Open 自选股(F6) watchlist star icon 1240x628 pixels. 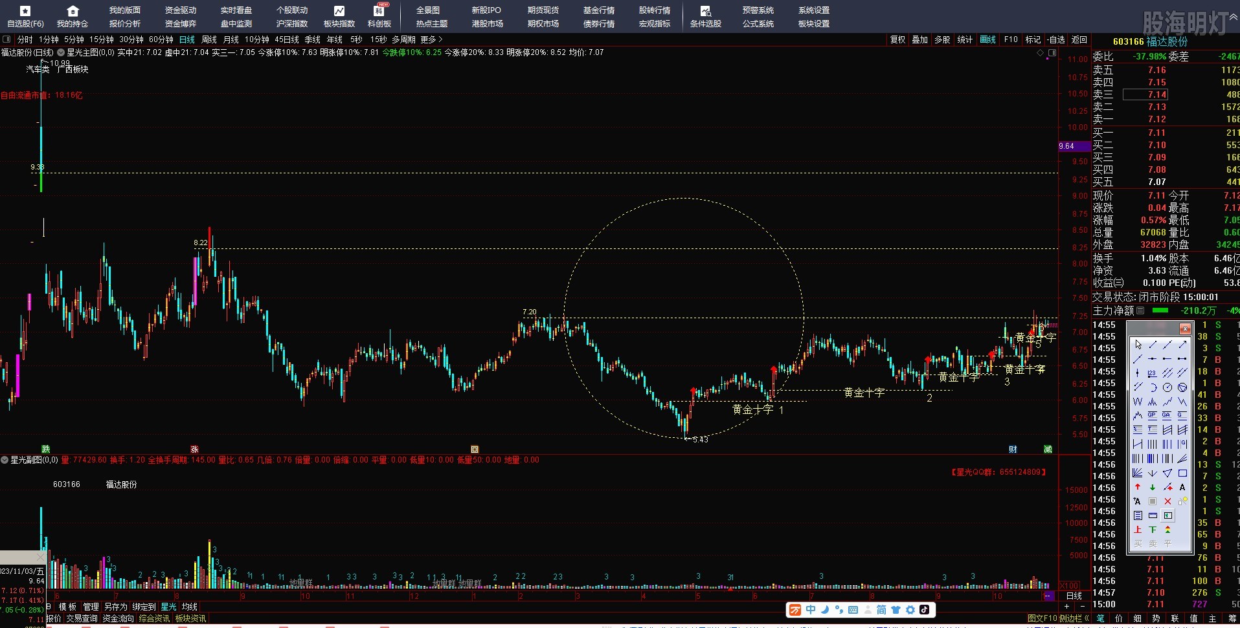pyautogui.click(x=25, y=11)
